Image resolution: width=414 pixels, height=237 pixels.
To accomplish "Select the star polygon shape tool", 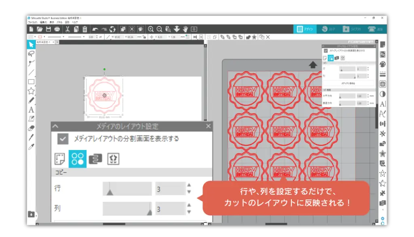I will [31, 91].
